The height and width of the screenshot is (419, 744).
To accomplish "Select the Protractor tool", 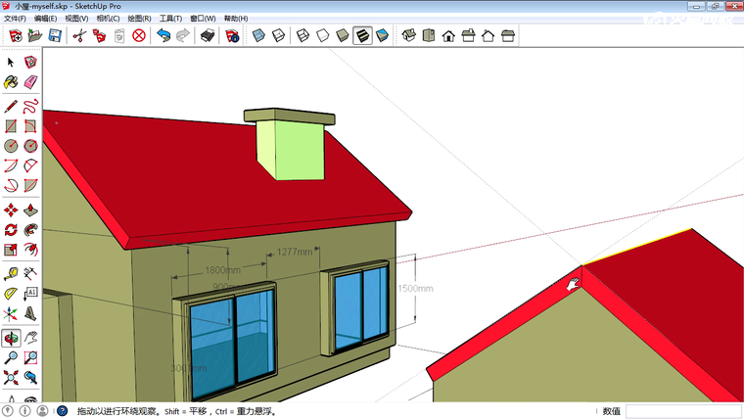I will click(x=11, y=293).
